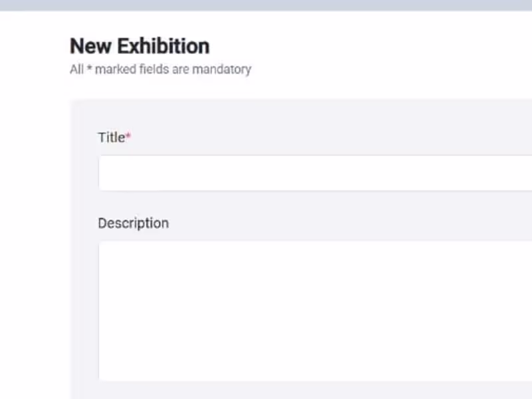The height and width of the screenshot is (399, 532).
Task: Click white margin left of the form panel
Action: pos(33,233)
